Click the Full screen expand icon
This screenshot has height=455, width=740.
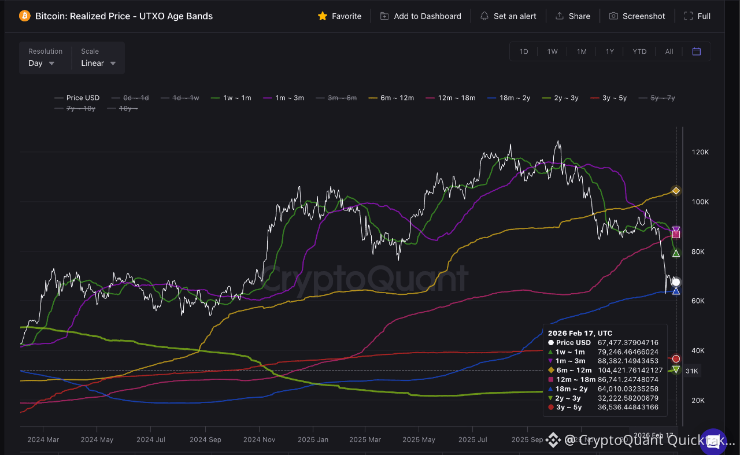(688, 16)
